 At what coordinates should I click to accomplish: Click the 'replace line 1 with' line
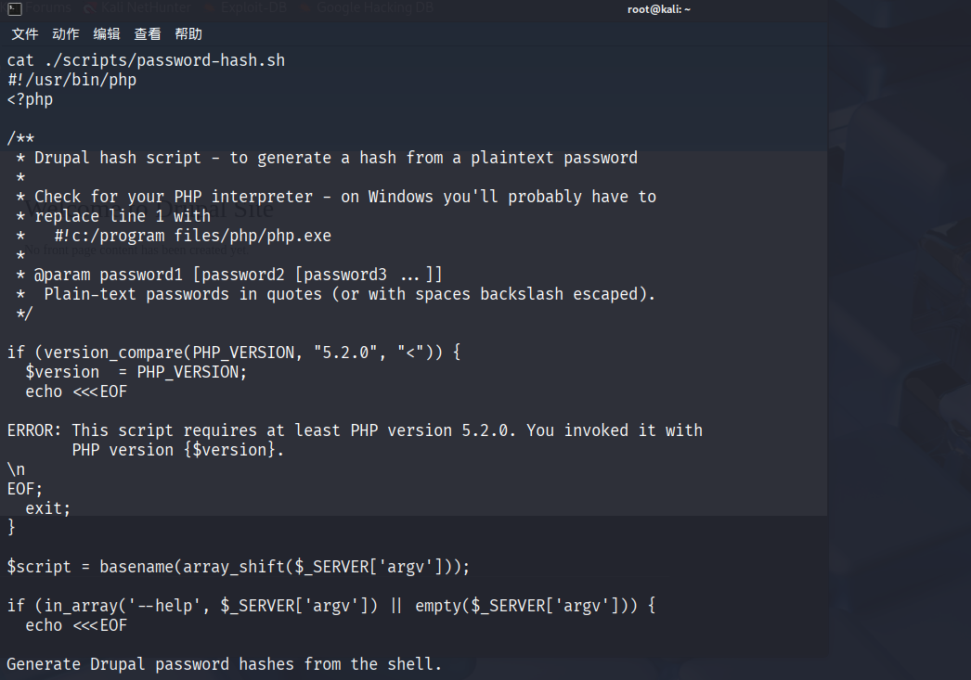113,216
